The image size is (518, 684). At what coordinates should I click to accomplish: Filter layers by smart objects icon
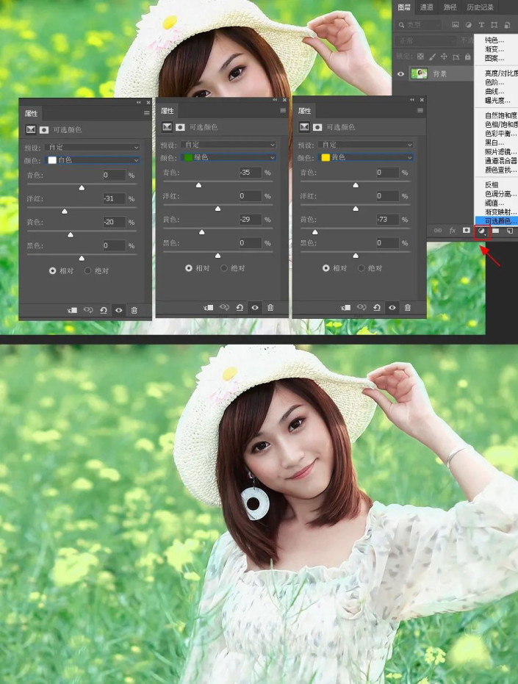(x=507, y=25)
